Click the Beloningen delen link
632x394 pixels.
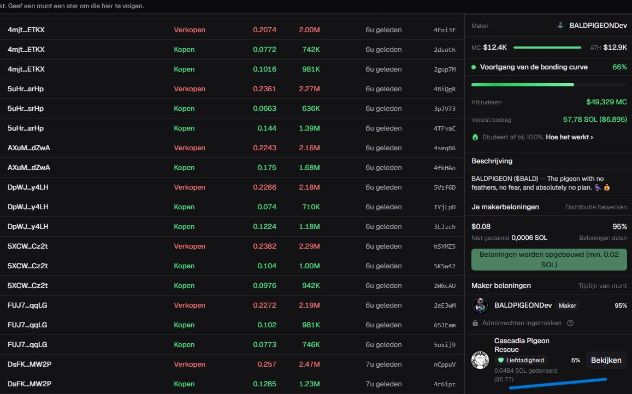[x=603, y=238]
